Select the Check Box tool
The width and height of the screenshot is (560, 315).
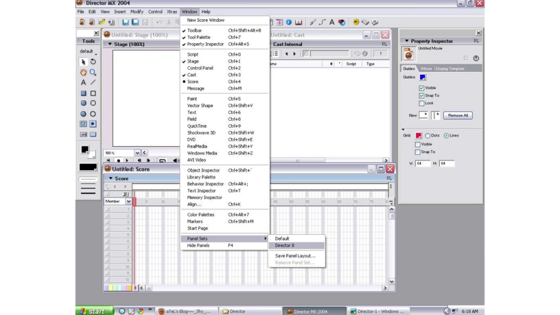click(x=83, y=124)
